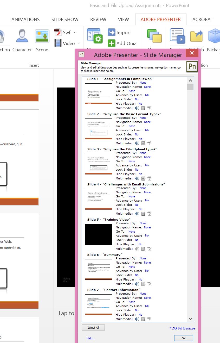
Task: Click the Slide 5 black thumbnail
Action: tap(98, 234)
